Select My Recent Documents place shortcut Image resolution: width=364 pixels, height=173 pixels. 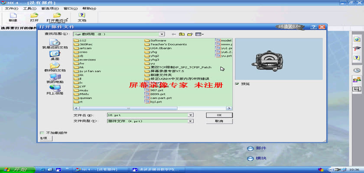(x=55, y=44)
